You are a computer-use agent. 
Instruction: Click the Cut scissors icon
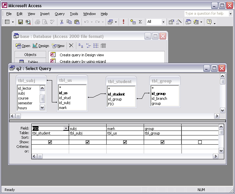pyautogui.click(x=61, y=22)
